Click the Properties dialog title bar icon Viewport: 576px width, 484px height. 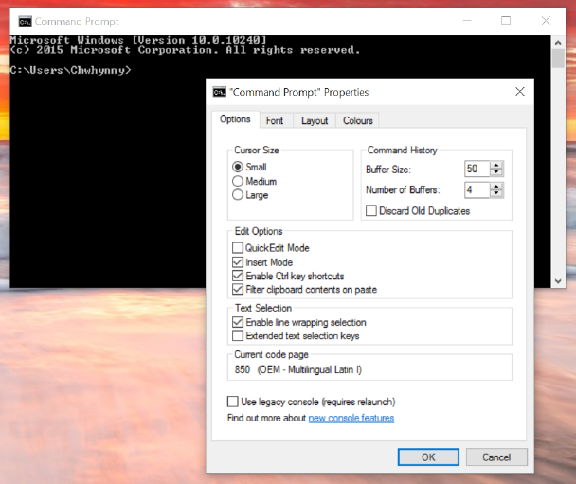point(219,92)
